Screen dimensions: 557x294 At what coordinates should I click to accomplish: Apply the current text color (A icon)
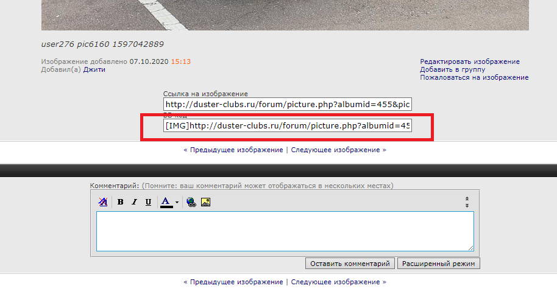click(x=166, y=202)
